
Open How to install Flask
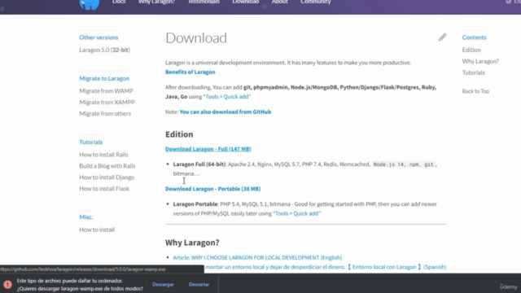[104, 188]
